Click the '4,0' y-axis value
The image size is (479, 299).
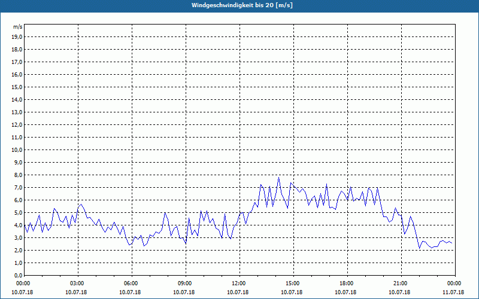coord(18,225)
